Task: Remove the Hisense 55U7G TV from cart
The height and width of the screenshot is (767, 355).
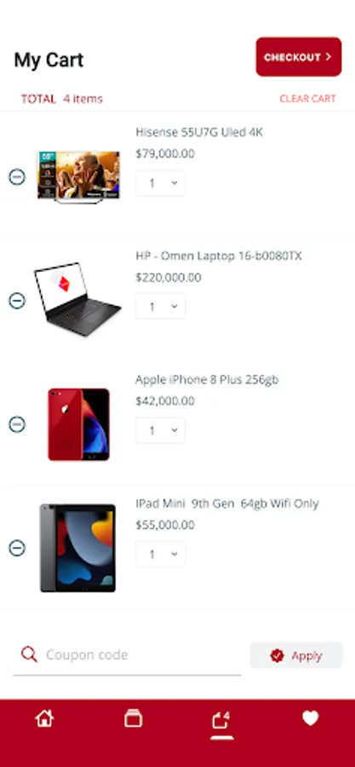Action: coord(17,176)
